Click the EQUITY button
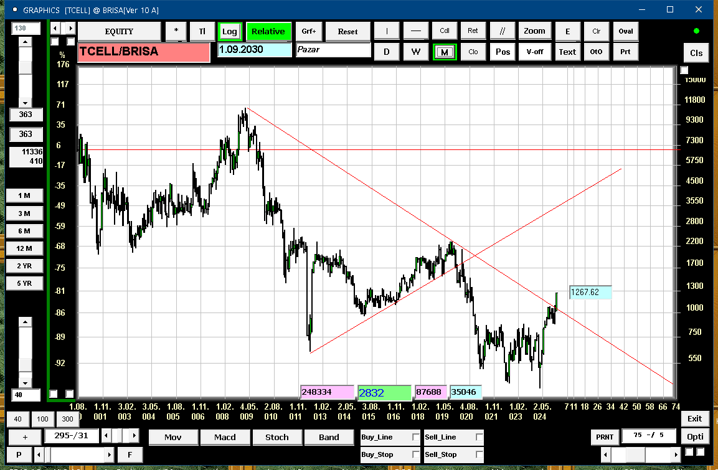This screenshot has width=718, height=470. 119,31
